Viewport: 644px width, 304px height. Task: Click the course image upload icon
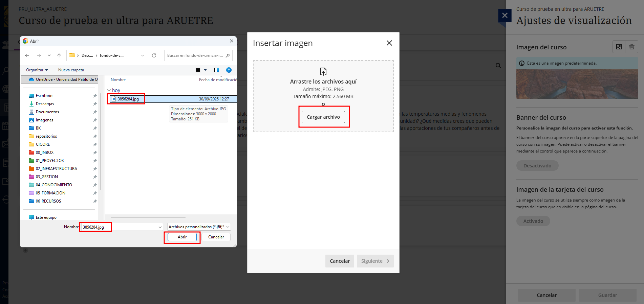pos(619,47)
